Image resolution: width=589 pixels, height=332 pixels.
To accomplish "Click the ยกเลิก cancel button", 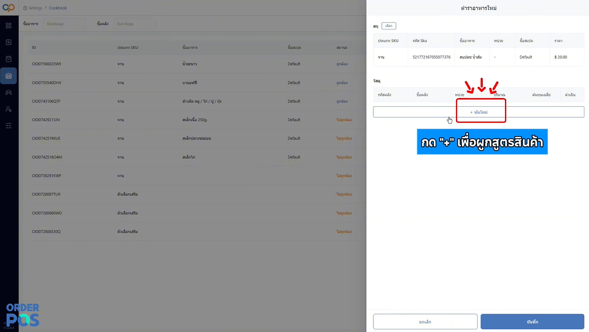I will point(425,322).
